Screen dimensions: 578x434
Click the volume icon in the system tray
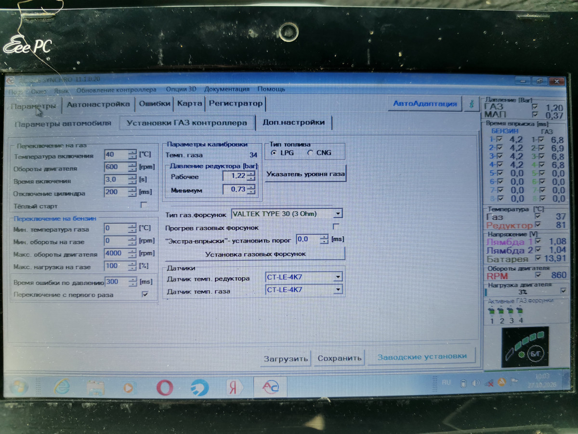pyautogui.click(x=476, y=383)
